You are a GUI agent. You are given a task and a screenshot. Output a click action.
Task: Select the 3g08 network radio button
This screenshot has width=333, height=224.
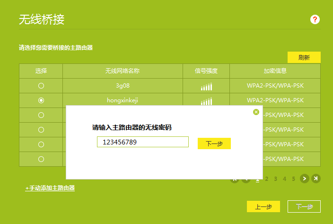pyautogui.click(x=41, y=86)
